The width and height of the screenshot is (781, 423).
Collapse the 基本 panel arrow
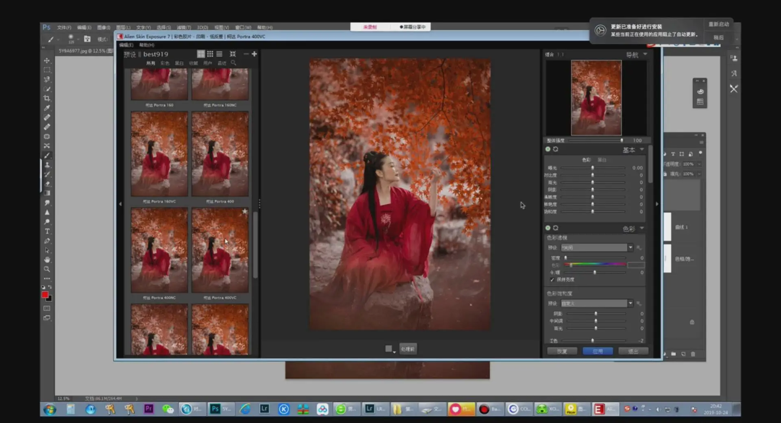coord(642,150)
